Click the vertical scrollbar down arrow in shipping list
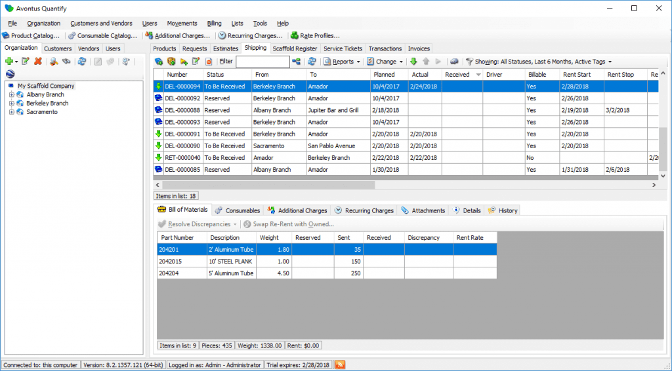 point(663,176)
